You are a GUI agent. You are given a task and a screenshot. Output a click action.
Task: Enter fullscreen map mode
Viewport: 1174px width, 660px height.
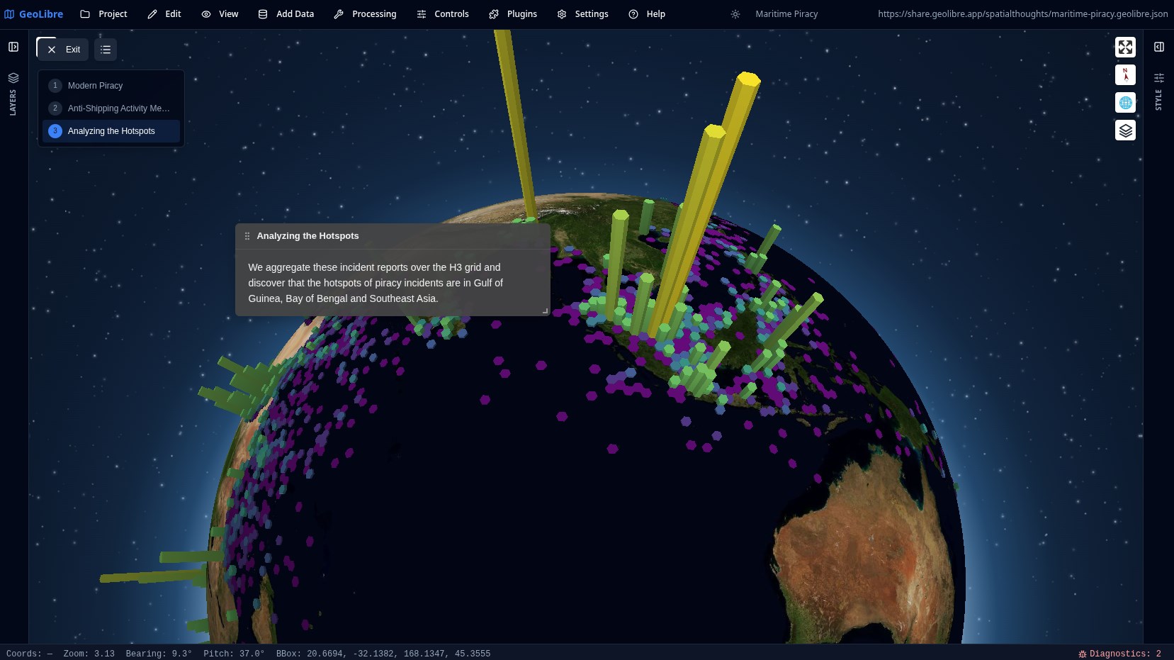click(x=1125, y=47)
